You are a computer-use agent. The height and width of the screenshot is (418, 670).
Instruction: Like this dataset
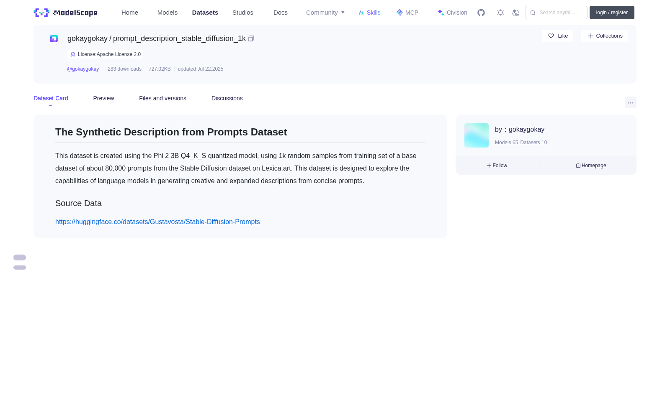tap(557, 36)
